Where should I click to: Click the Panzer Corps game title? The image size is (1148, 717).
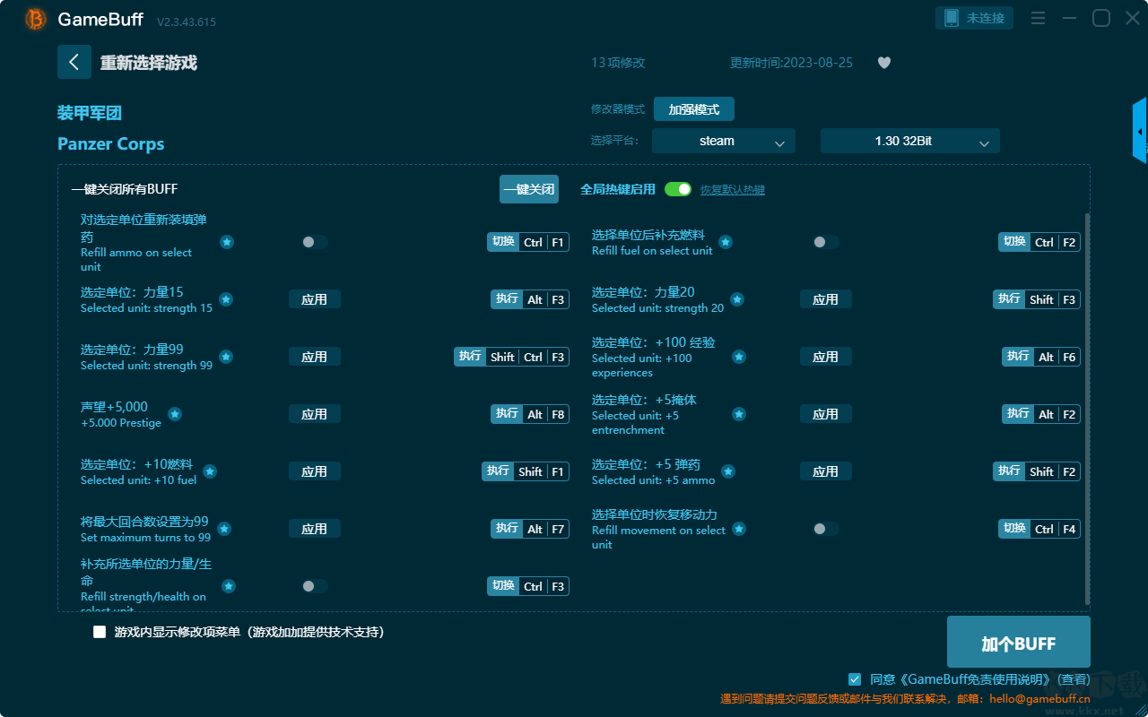(x=111, y=144)
